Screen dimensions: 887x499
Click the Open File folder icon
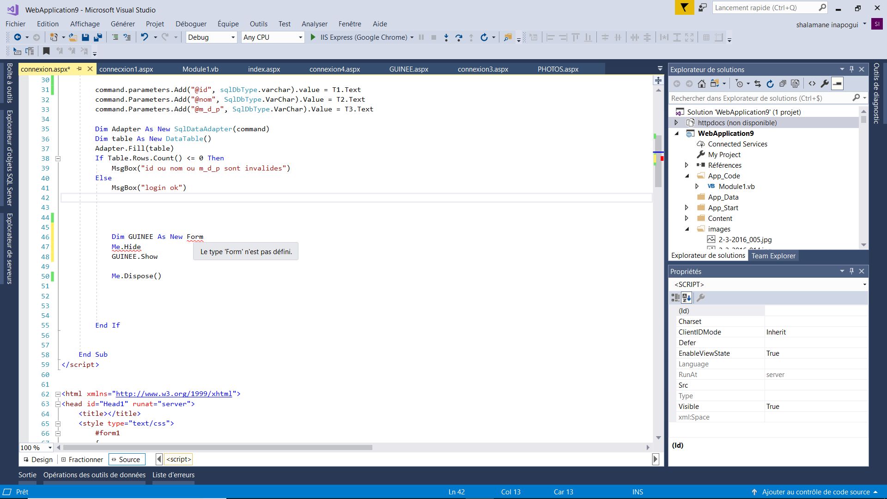73,37
